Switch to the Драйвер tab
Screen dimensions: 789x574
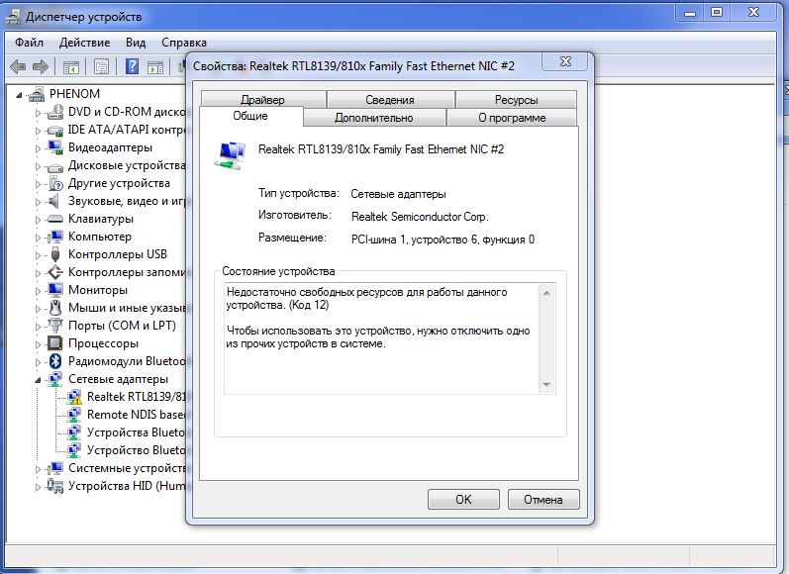click(263, 100)
